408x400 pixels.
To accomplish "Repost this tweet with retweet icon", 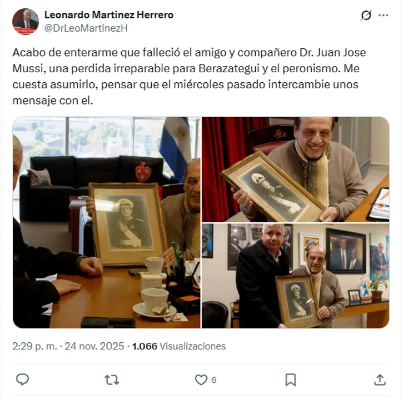I will (x=112, y=380).
